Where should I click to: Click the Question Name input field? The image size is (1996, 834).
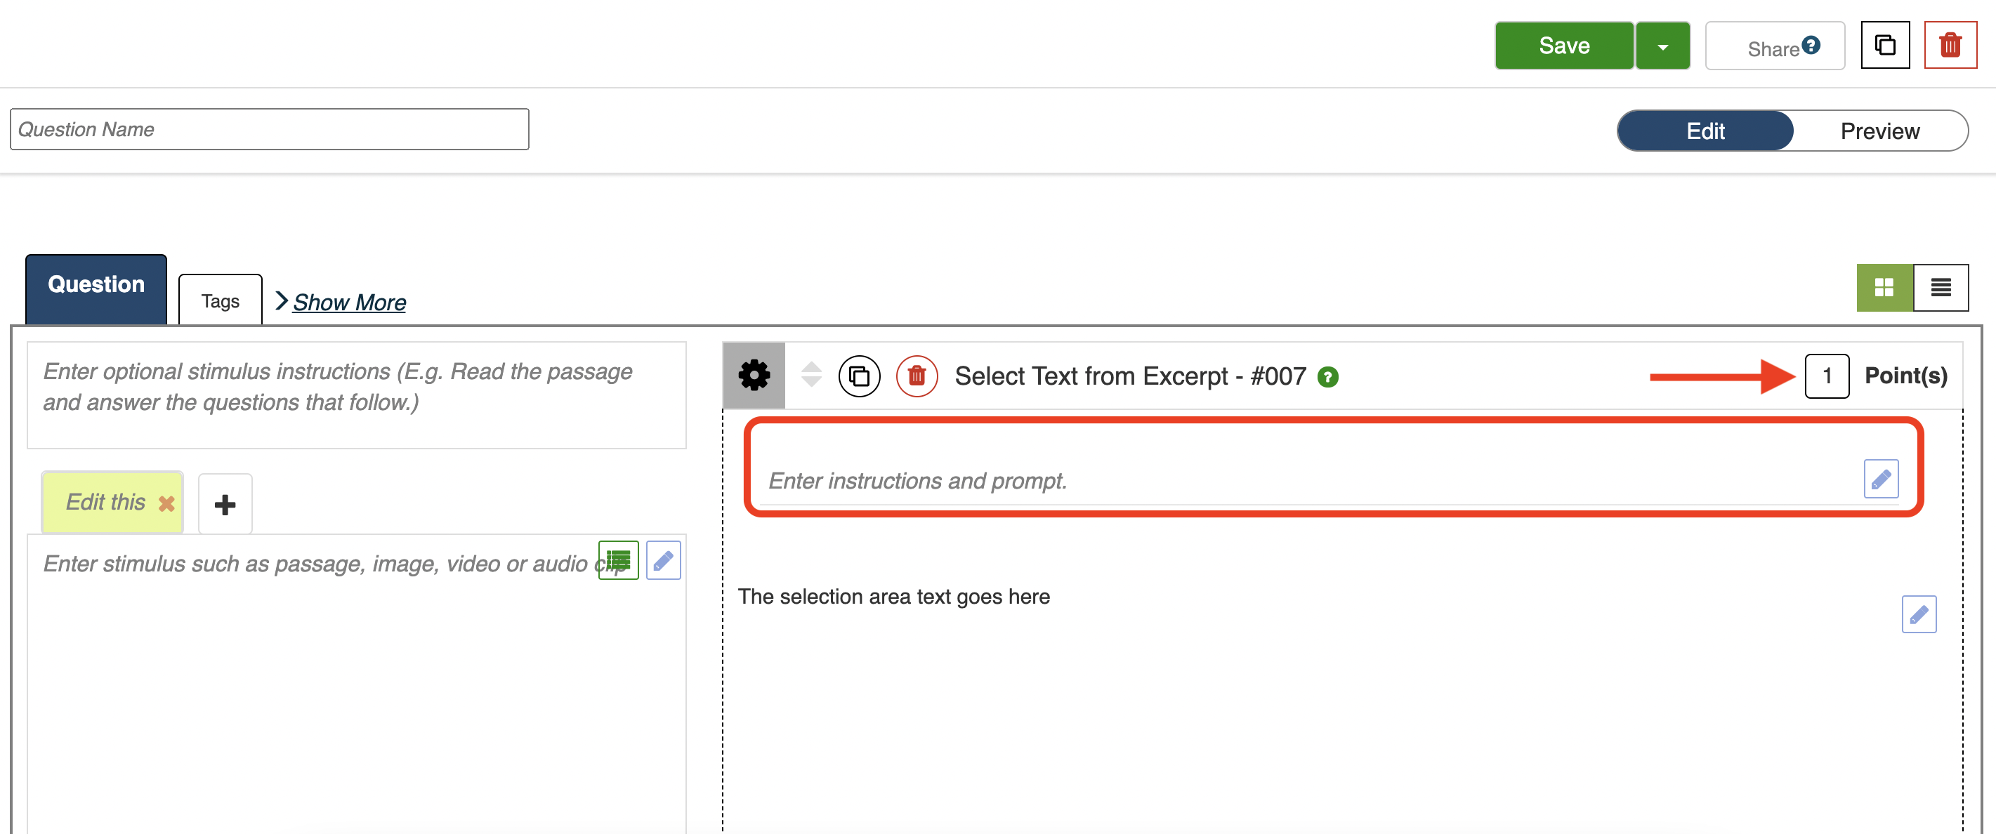coord(269,129)
